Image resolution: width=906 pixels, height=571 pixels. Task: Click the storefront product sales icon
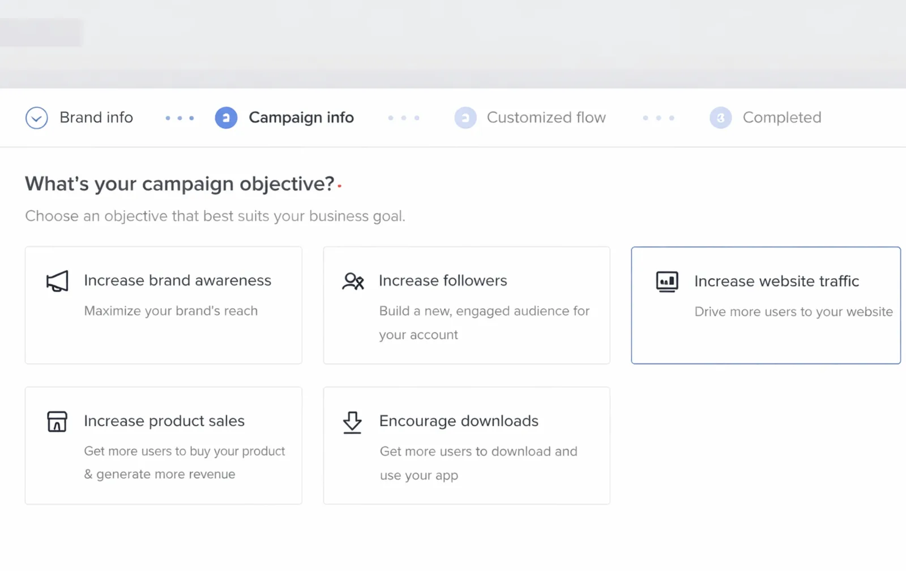pyautogui.click(x=57, y=422)
